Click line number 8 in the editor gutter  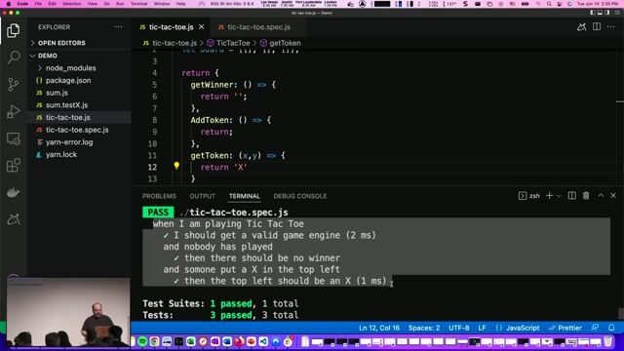click(154, 120)
